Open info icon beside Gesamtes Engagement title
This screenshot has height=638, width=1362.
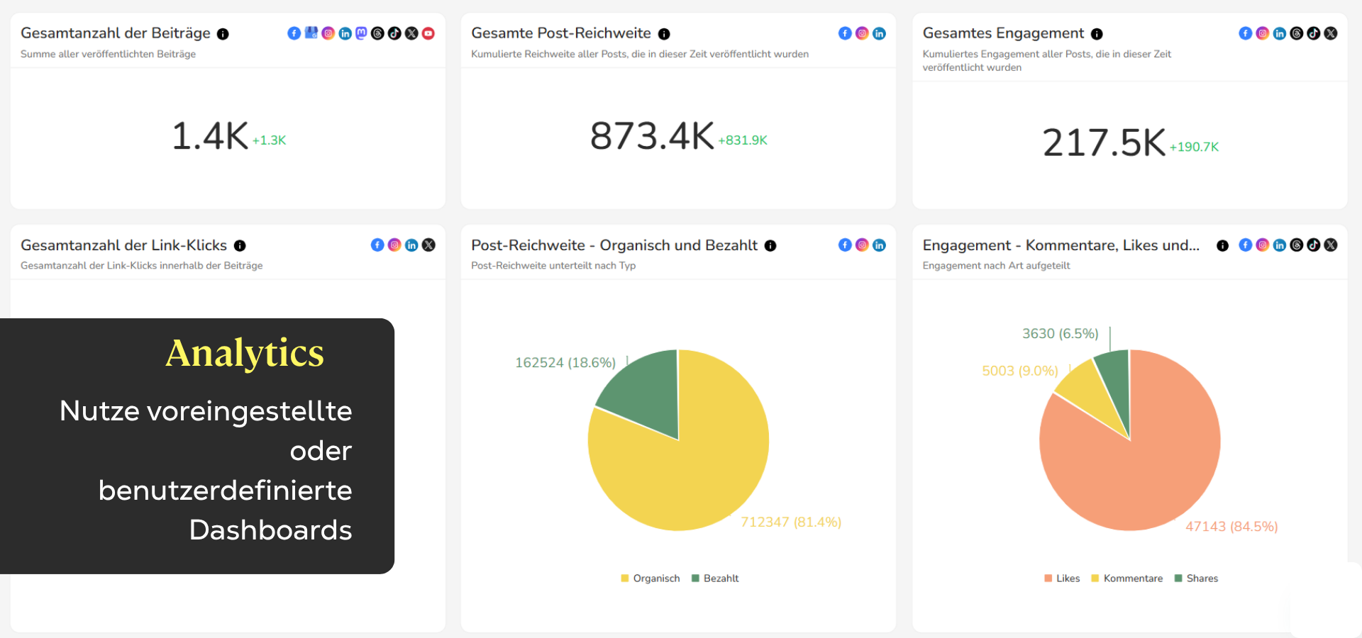pos(1097,34)
